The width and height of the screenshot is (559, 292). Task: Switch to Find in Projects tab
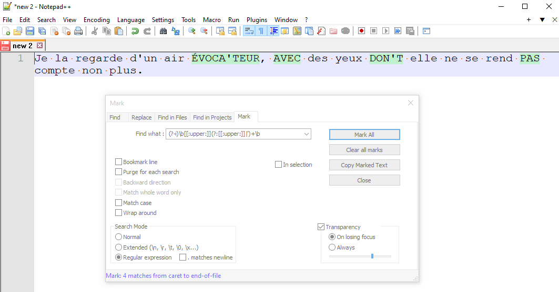[212, 117]
